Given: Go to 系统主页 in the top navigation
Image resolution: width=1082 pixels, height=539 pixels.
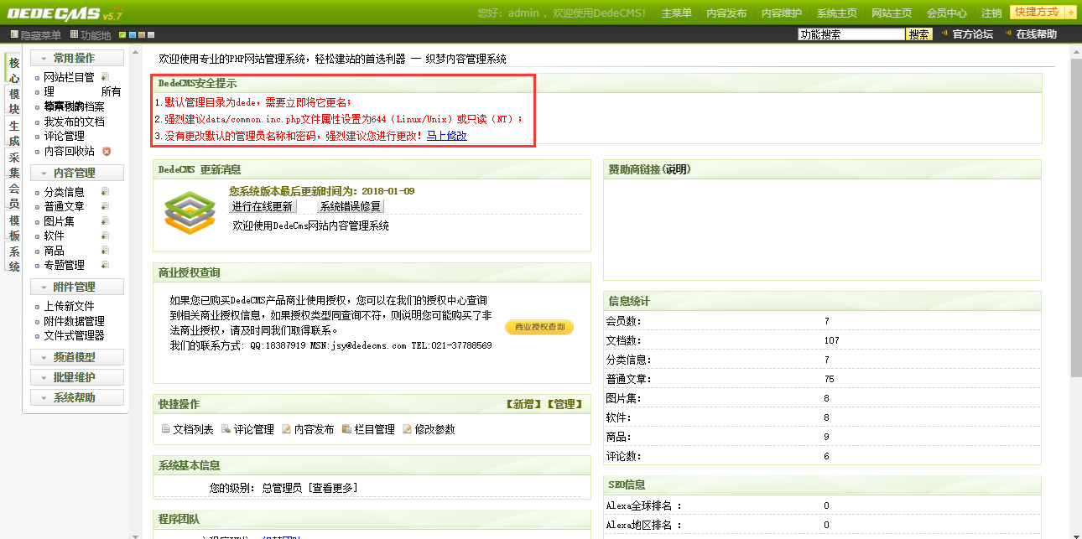Looking at the screenshot, I should click(837, 13).
